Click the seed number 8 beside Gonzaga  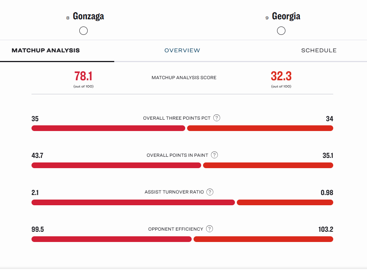pos(68,17)
